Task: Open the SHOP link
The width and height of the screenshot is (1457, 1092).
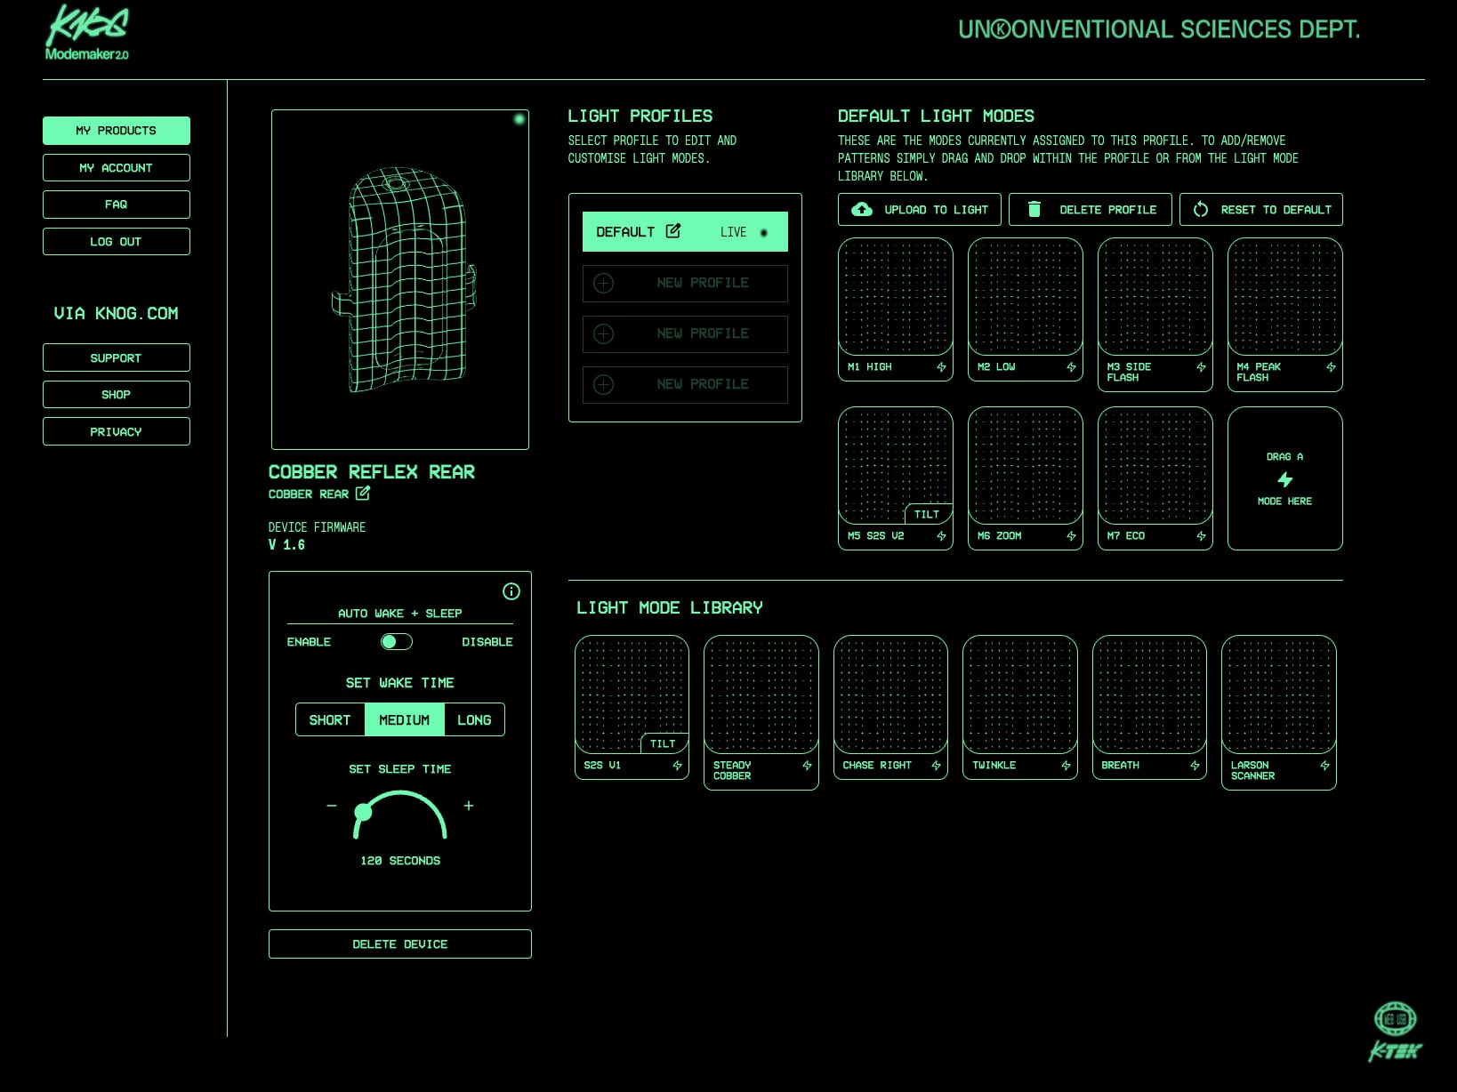Action: tap(117, 395)
